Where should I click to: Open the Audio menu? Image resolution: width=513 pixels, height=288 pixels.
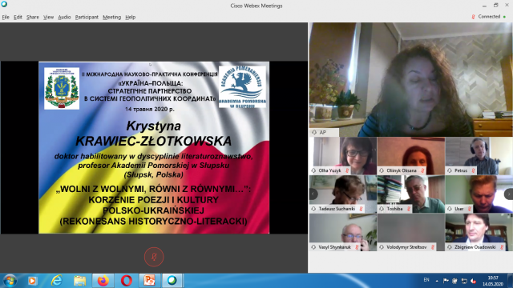pos(64,17)
